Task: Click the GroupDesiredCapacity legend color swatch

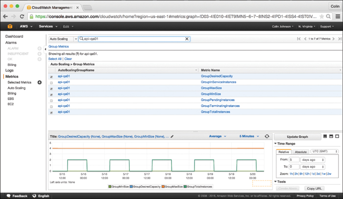Action: coord(131,187)
